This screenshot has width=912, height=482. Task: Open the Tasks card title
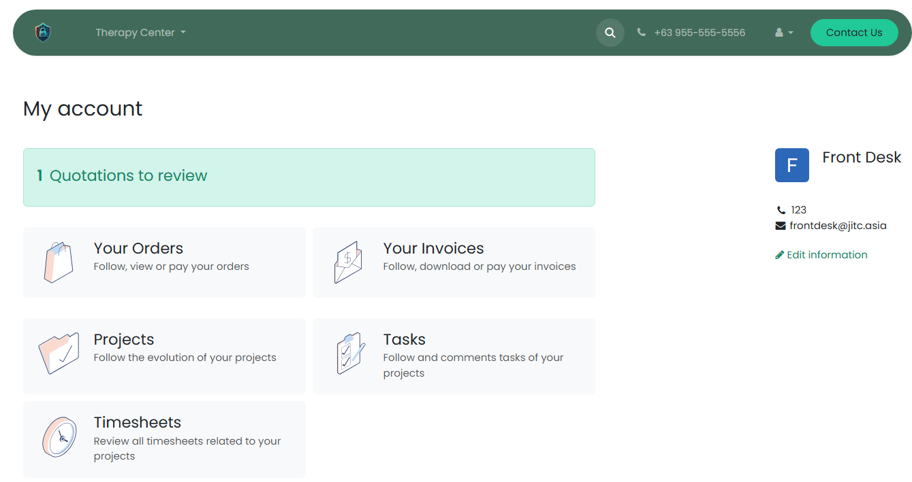(404, 339)
